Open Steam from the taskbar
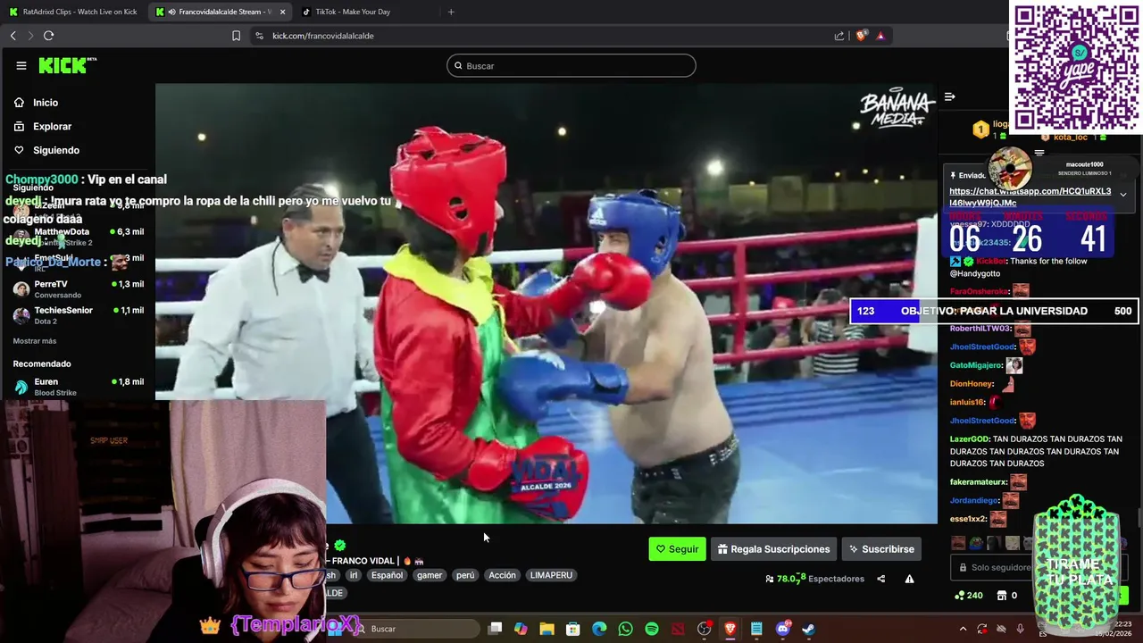 coord(808,629)
